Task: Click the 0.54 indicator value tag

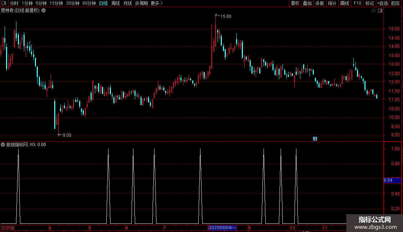Action: pyautogui.click(x=392, y=180)
